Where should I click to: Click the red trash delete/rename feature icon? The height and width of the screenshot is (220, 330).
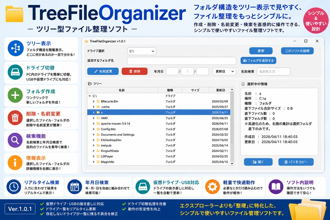point(15,118)
